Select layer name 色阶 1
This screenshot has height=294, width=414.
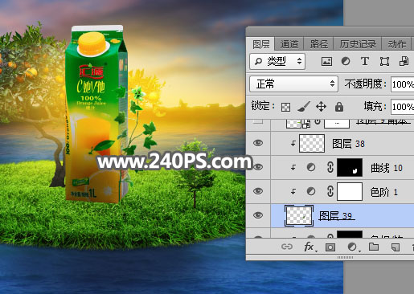(383, 192)
